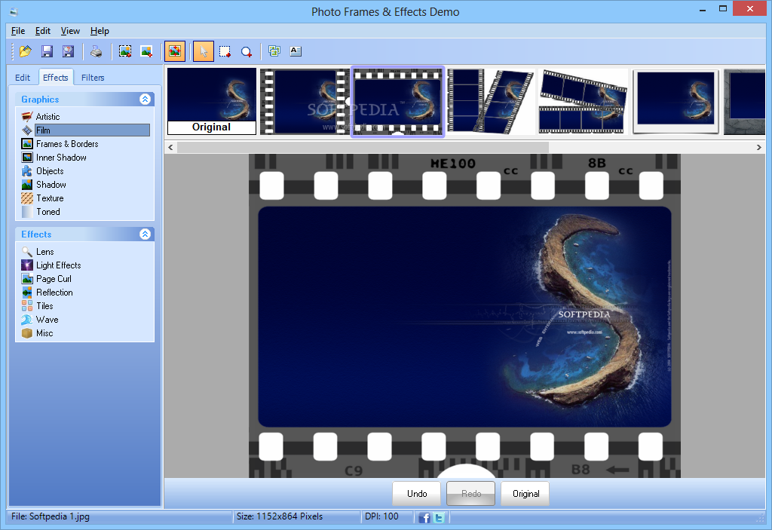772x530 pixels.
Task: Select the white polaroid-style frame thumbnail
Action: click(x=675, y=102)
